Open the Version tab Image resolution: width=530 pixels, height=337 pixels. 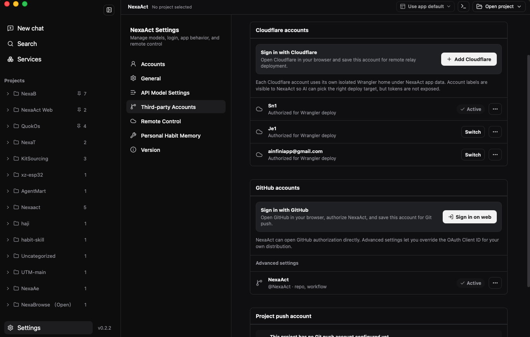pyautogui.click(x=176, y=150)
